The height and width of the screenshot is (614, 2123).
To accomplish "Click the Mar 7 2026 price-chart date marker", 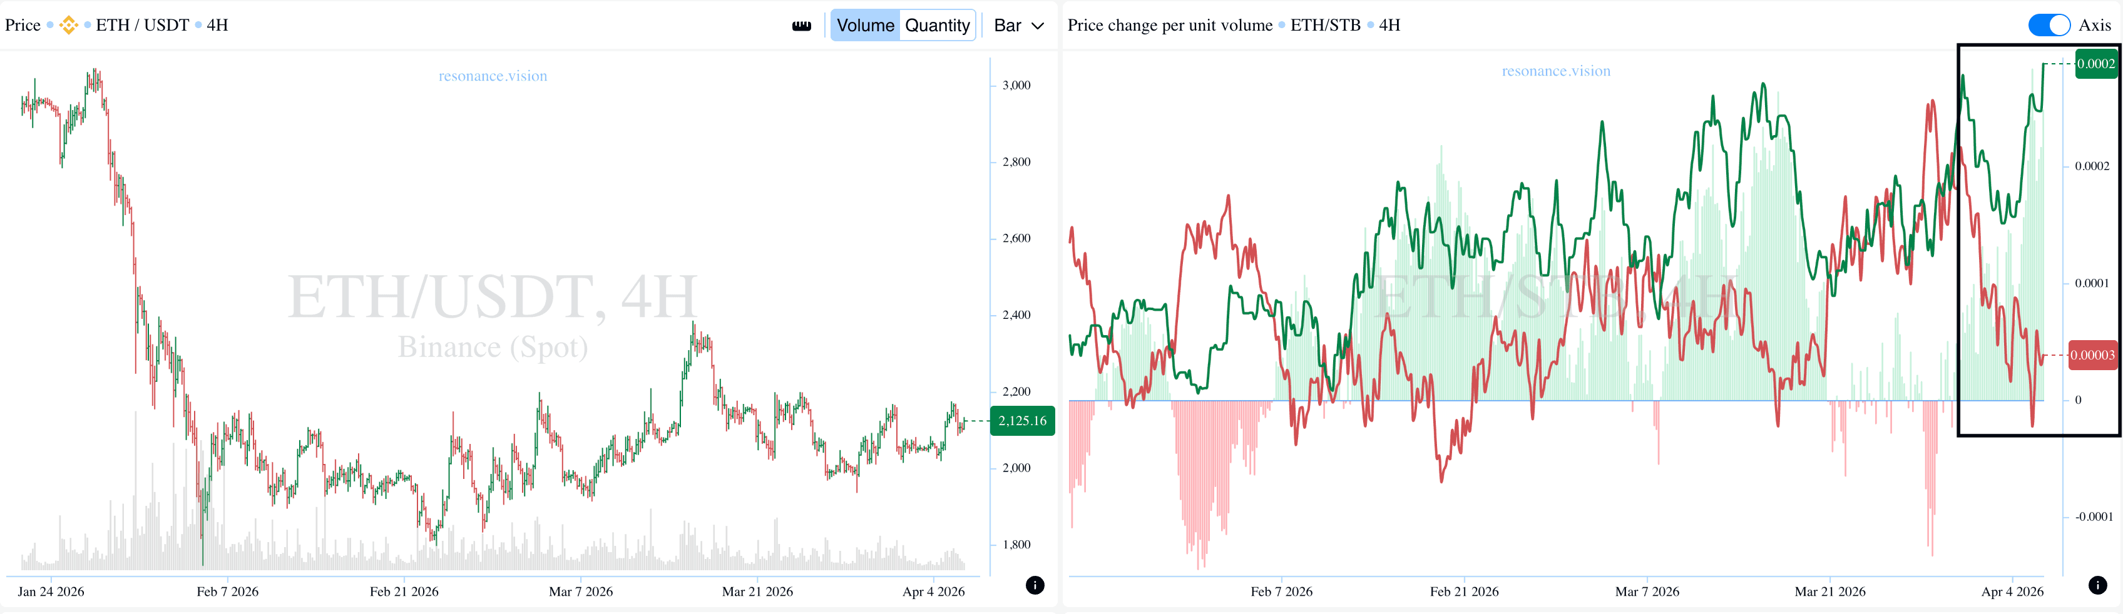I will tap(581, 591).
